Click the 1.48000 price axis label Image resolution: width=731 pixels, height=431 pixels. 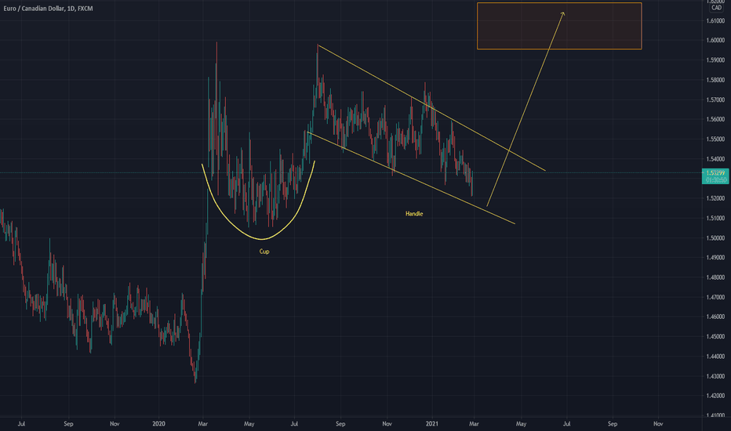pos(715,277)
